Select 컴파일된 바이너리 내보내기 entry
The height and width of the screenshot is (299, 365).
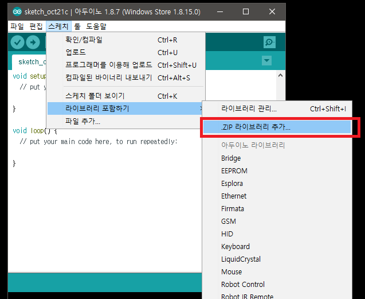(125, 77)
